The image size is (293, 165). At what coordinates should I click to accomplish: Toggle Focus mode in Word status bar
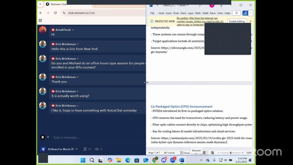(x=185, y=153)
